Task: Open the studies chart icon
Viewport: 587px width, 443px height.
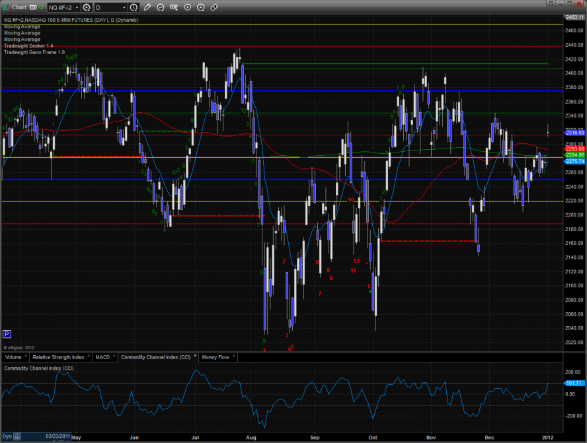Action: (161, 7)
